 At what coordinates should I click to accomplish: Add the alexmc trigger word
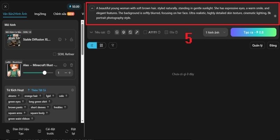point(14,96)
